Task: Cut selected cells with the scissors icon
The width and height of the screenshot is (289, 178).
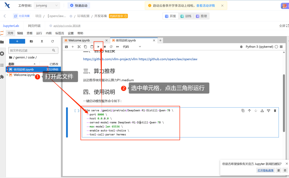Action: point(79,47)
